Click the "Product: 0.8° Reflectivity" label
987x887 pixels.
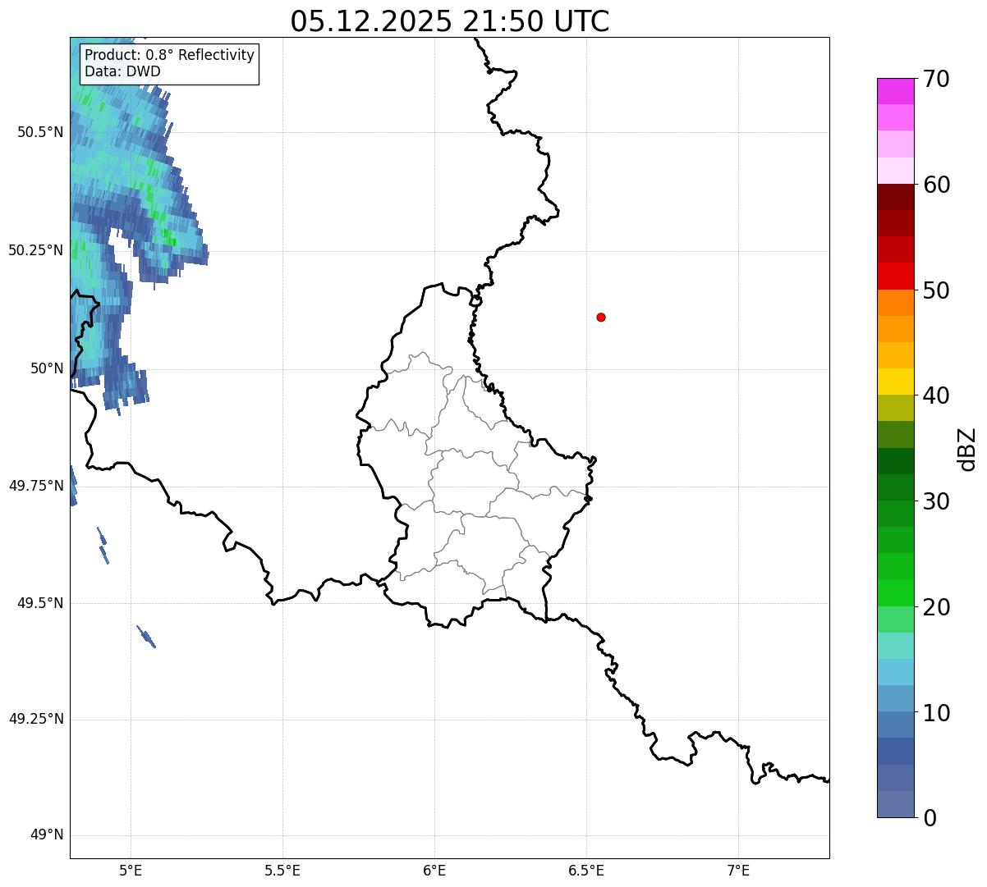(x=170, y=55)
